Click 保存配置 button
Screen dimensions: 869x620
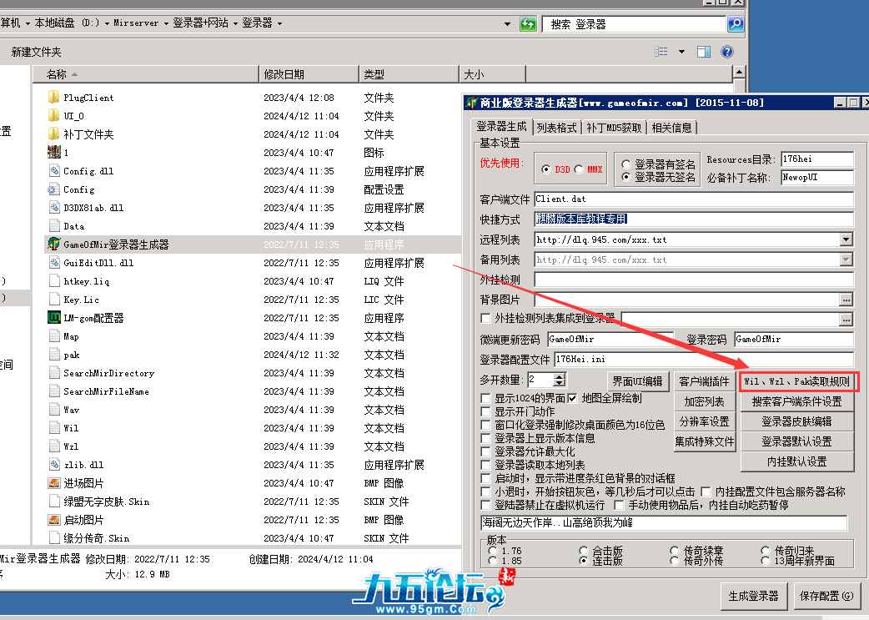point(826,596)
